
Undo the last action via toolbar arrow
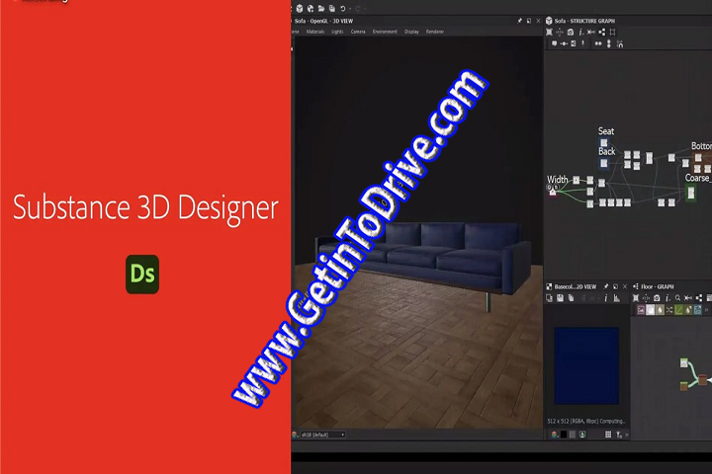343,8
